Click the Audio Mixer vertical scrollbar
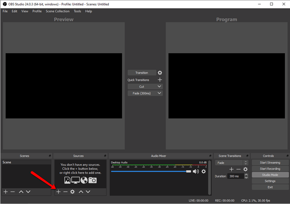The image size is (290, 204). pyautogui.click(x=210, y=178)
